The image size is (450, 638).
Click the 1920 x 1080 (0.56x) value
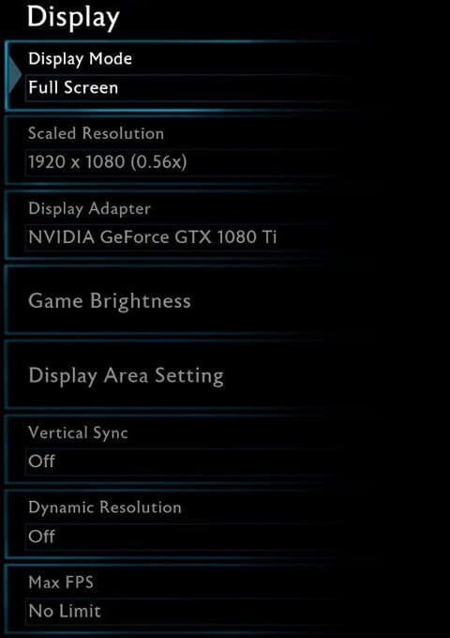pos(108,162)
